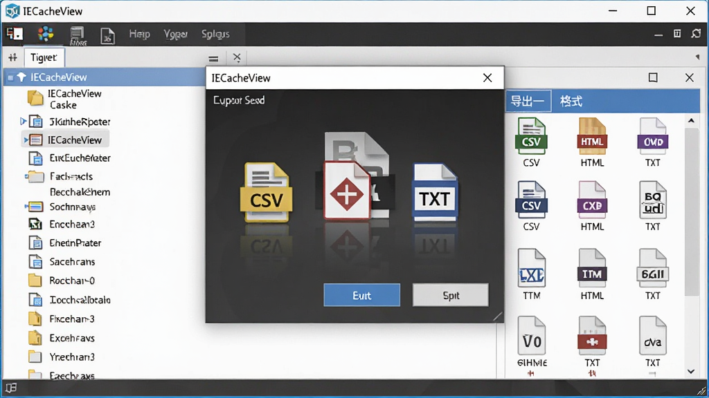The width and height of the screenshot is (709, 398).
Task: Click the yellow CSV file icon in the dialog
Action: (x=267, y=192)
